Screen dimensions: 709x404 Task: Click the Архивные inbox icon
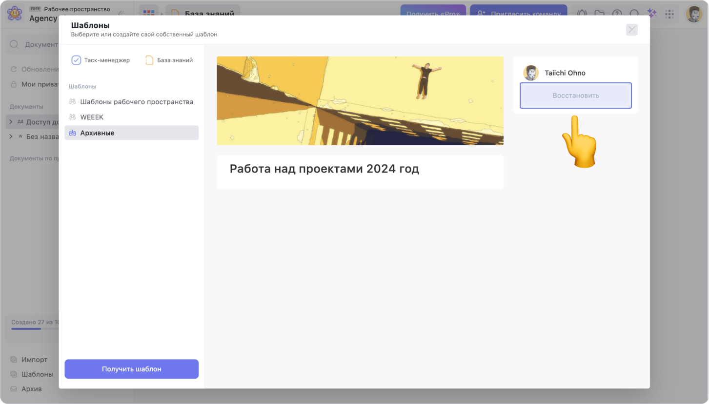coord(72,133)
